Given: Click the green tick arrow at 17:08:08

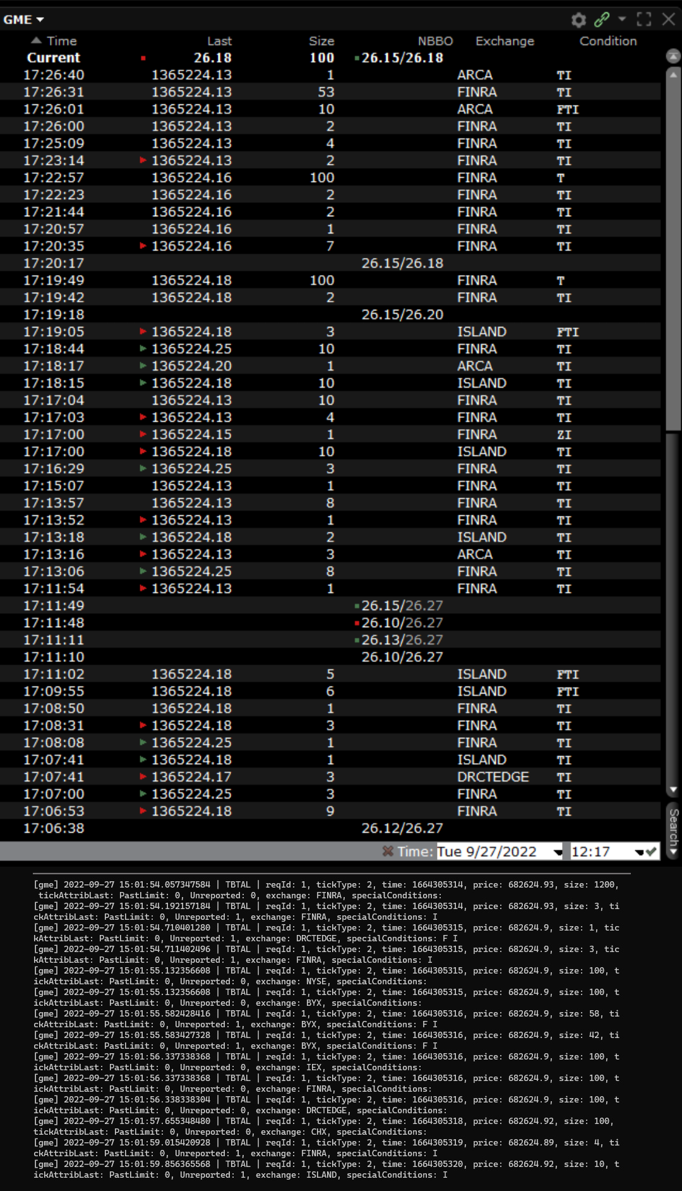Looking at the screenshot, I should 143,742.
